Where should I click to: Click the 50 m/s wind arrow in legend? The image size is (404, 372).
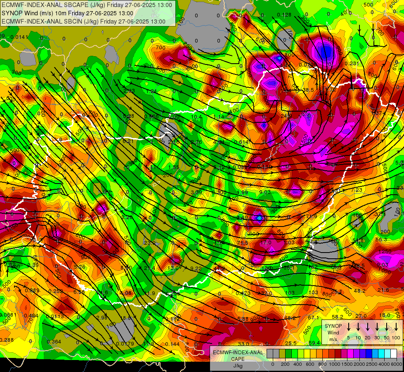point(387,327)
